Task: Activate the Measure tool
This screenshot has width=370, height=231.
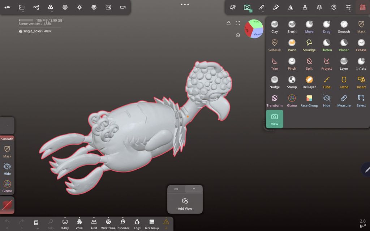Action: click(344, 101)
